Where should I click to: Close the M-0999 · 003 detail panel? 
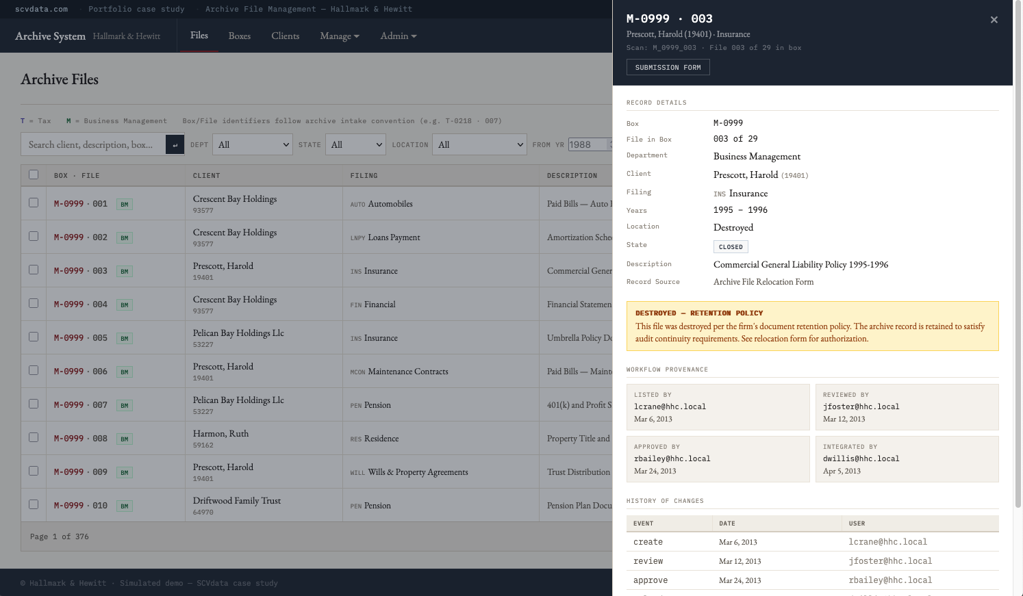994,20
